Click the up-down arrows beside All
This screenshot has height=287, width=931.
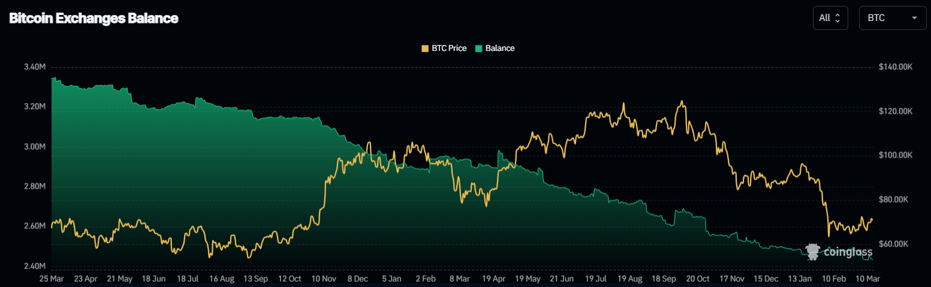point(837,19)
